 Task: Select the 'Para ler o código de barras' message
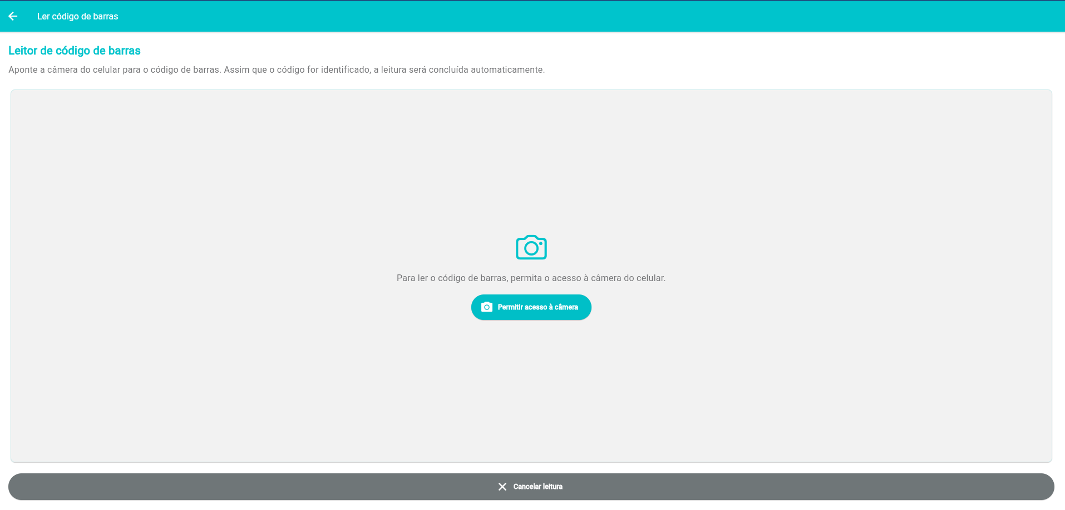(531, 278)
